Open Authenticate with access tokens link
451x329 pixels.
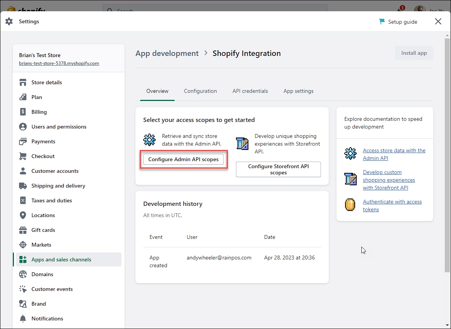click(x=392, y=205)
